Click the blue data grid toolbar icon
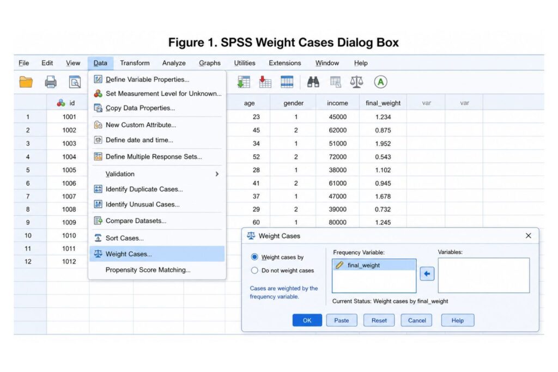Image resolution: width=558 pixels, height=372 pixels. coord(287,82)
